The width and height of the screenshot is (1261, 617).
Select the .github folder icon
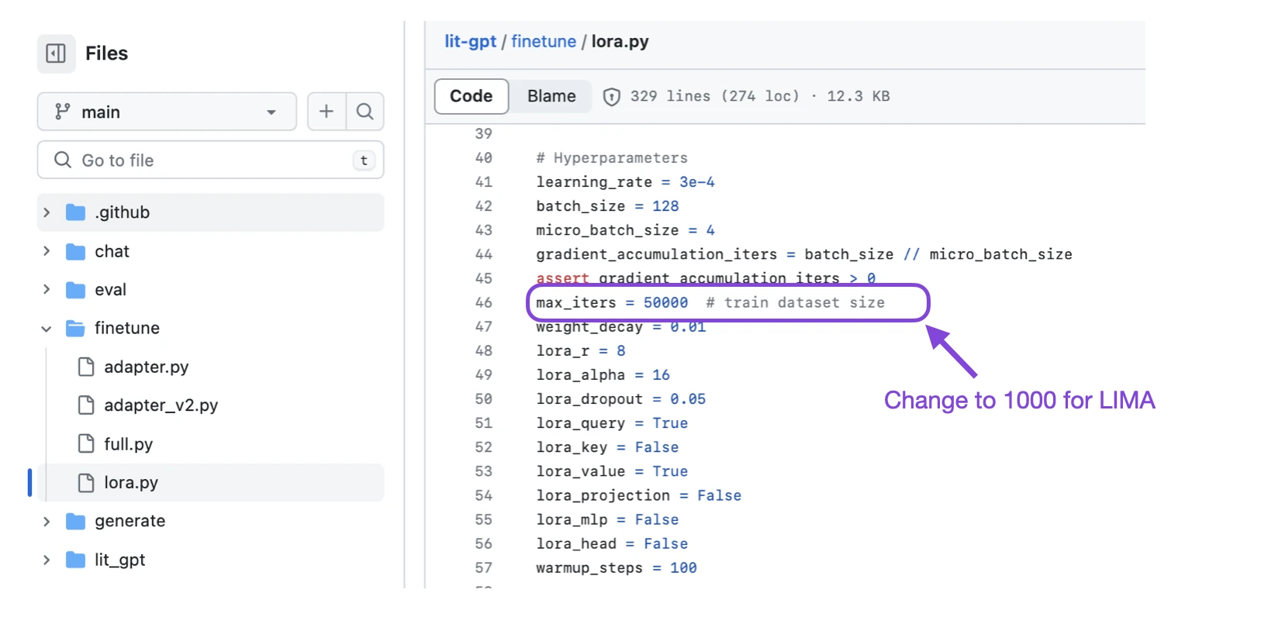click(75, 212)
